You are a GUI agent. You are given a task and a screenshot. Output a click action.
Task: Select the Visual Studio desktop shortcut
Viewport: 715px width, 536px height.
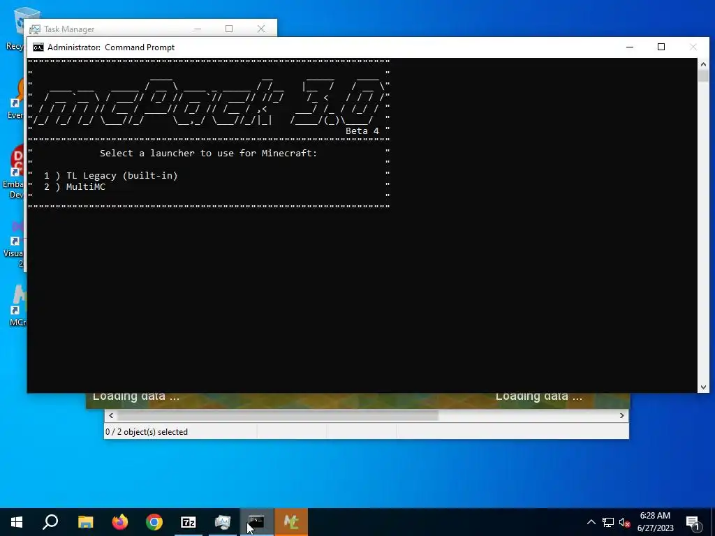[15, 244]
